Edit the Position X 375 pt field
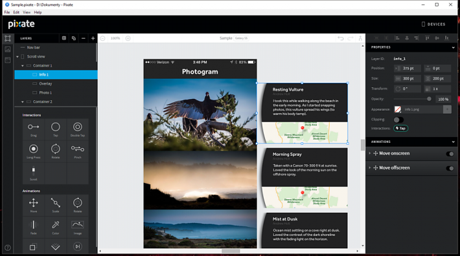 [x=408, y=69]
